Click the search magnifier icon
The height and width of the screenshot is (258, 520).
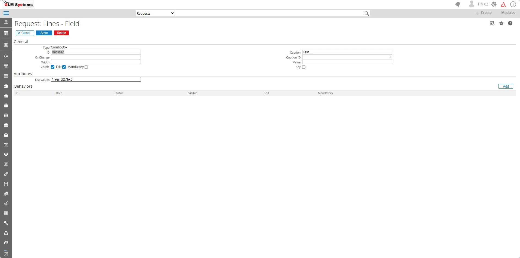(367, 14)
